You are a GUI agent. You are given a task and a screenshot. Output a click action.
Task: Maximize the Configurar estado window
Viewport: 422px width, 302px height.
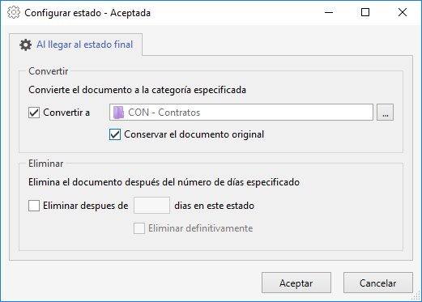[365, 12]
